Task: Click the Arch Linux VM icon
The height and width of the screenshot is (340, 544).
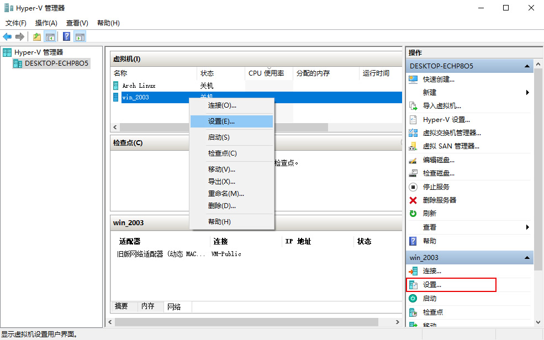Action: tap(116, 85)
